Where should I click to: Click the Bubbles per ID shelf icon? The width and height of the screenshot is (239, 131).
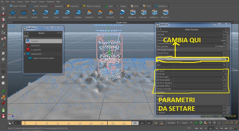pyautogui.click(x=154, y=13)
